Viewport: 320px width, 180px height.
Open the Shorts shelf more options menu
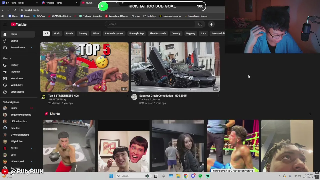click(310, 114)
